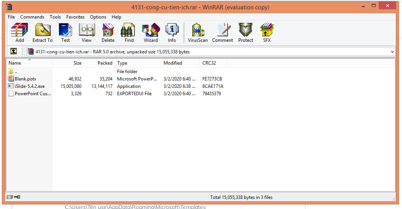Viewport: 402px width, 209px height.
Task: Go up one folder level
Action: (x=14, y=51)
